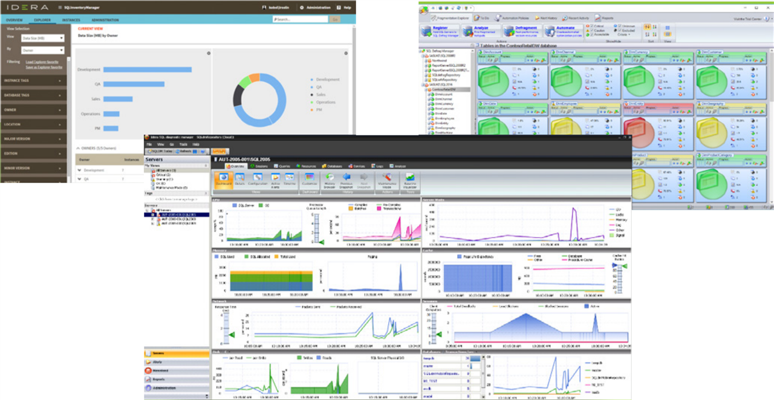The image size is (774, 400).
Task: Open Reports tab in SQL Defrag Manager
Action: (603, 18)
